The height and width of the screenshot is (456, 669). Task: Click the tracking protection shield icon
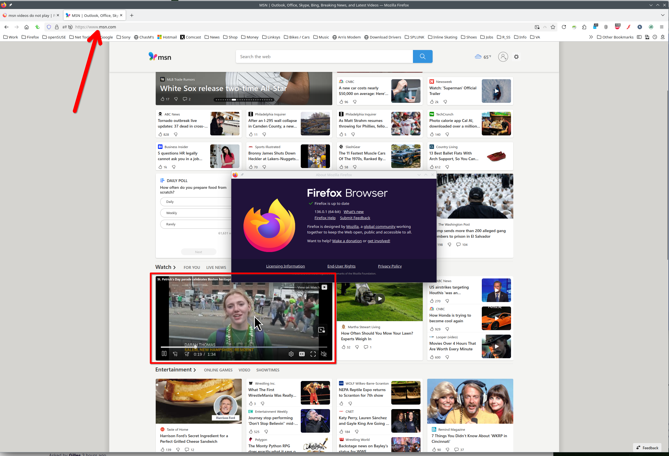[49, 27]
